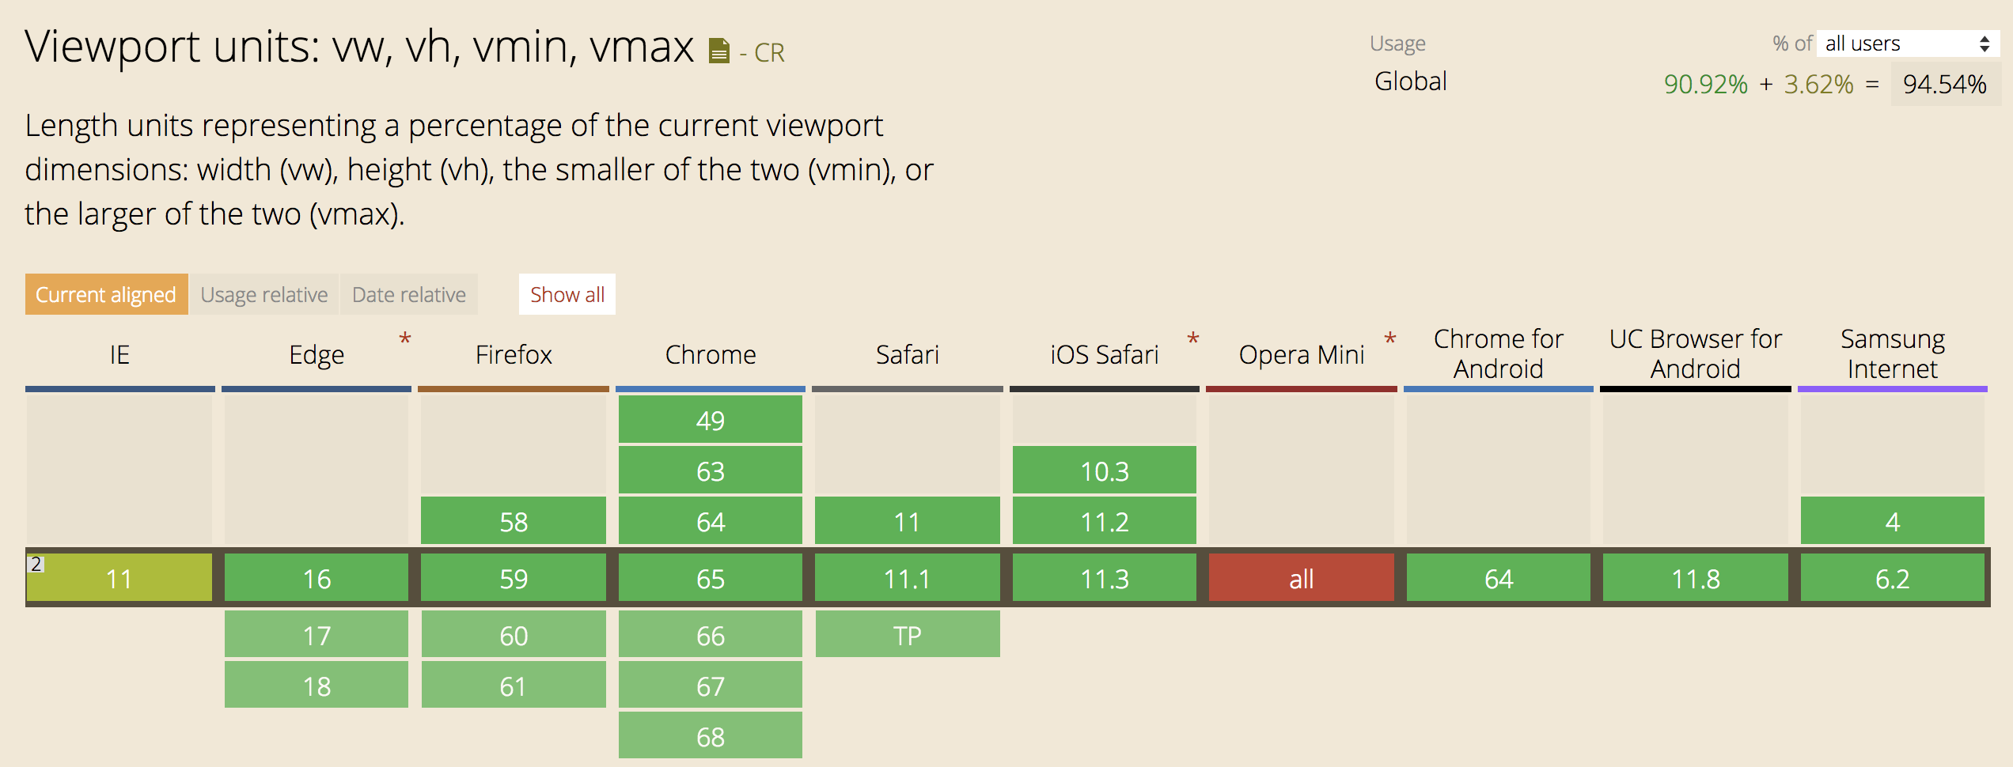Open the all users dropdown
This screenshot has width=2013, height=767.
1908,43
